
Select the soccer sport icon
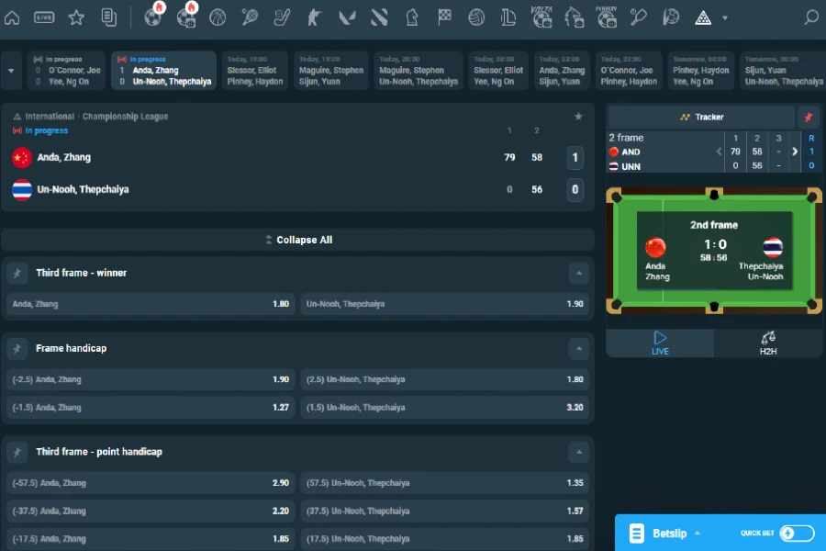(152, 17)
